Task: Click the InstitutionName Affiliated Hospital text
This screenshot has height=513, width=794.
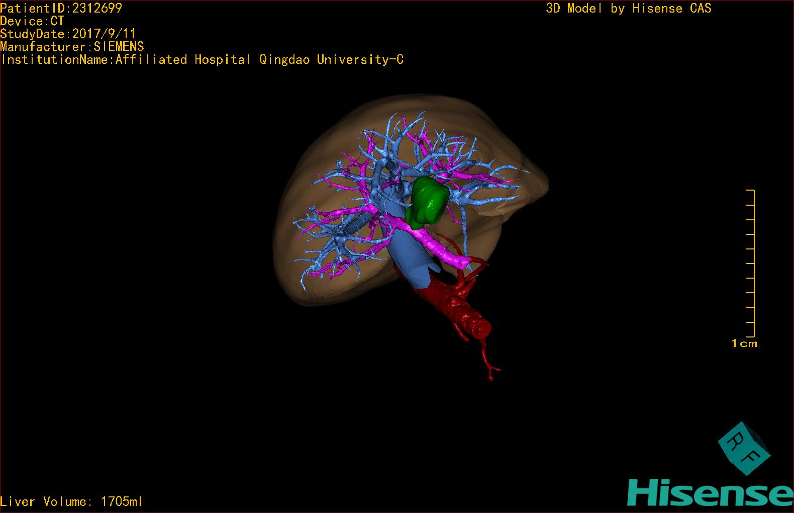Action: point(202,59)
